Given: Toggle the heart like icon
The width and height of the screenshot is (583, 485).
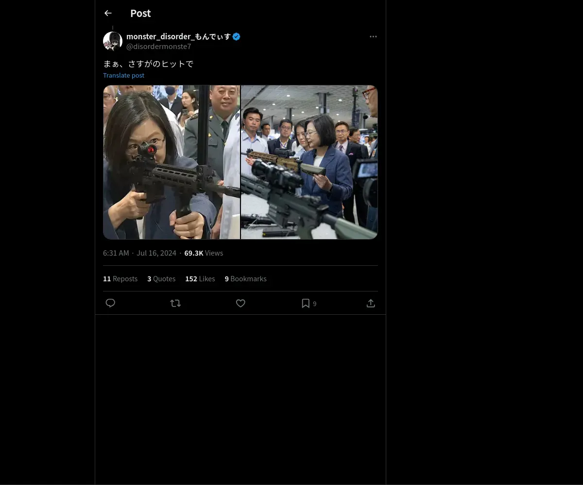Looking at the screenshot, I should coord(240,303).
